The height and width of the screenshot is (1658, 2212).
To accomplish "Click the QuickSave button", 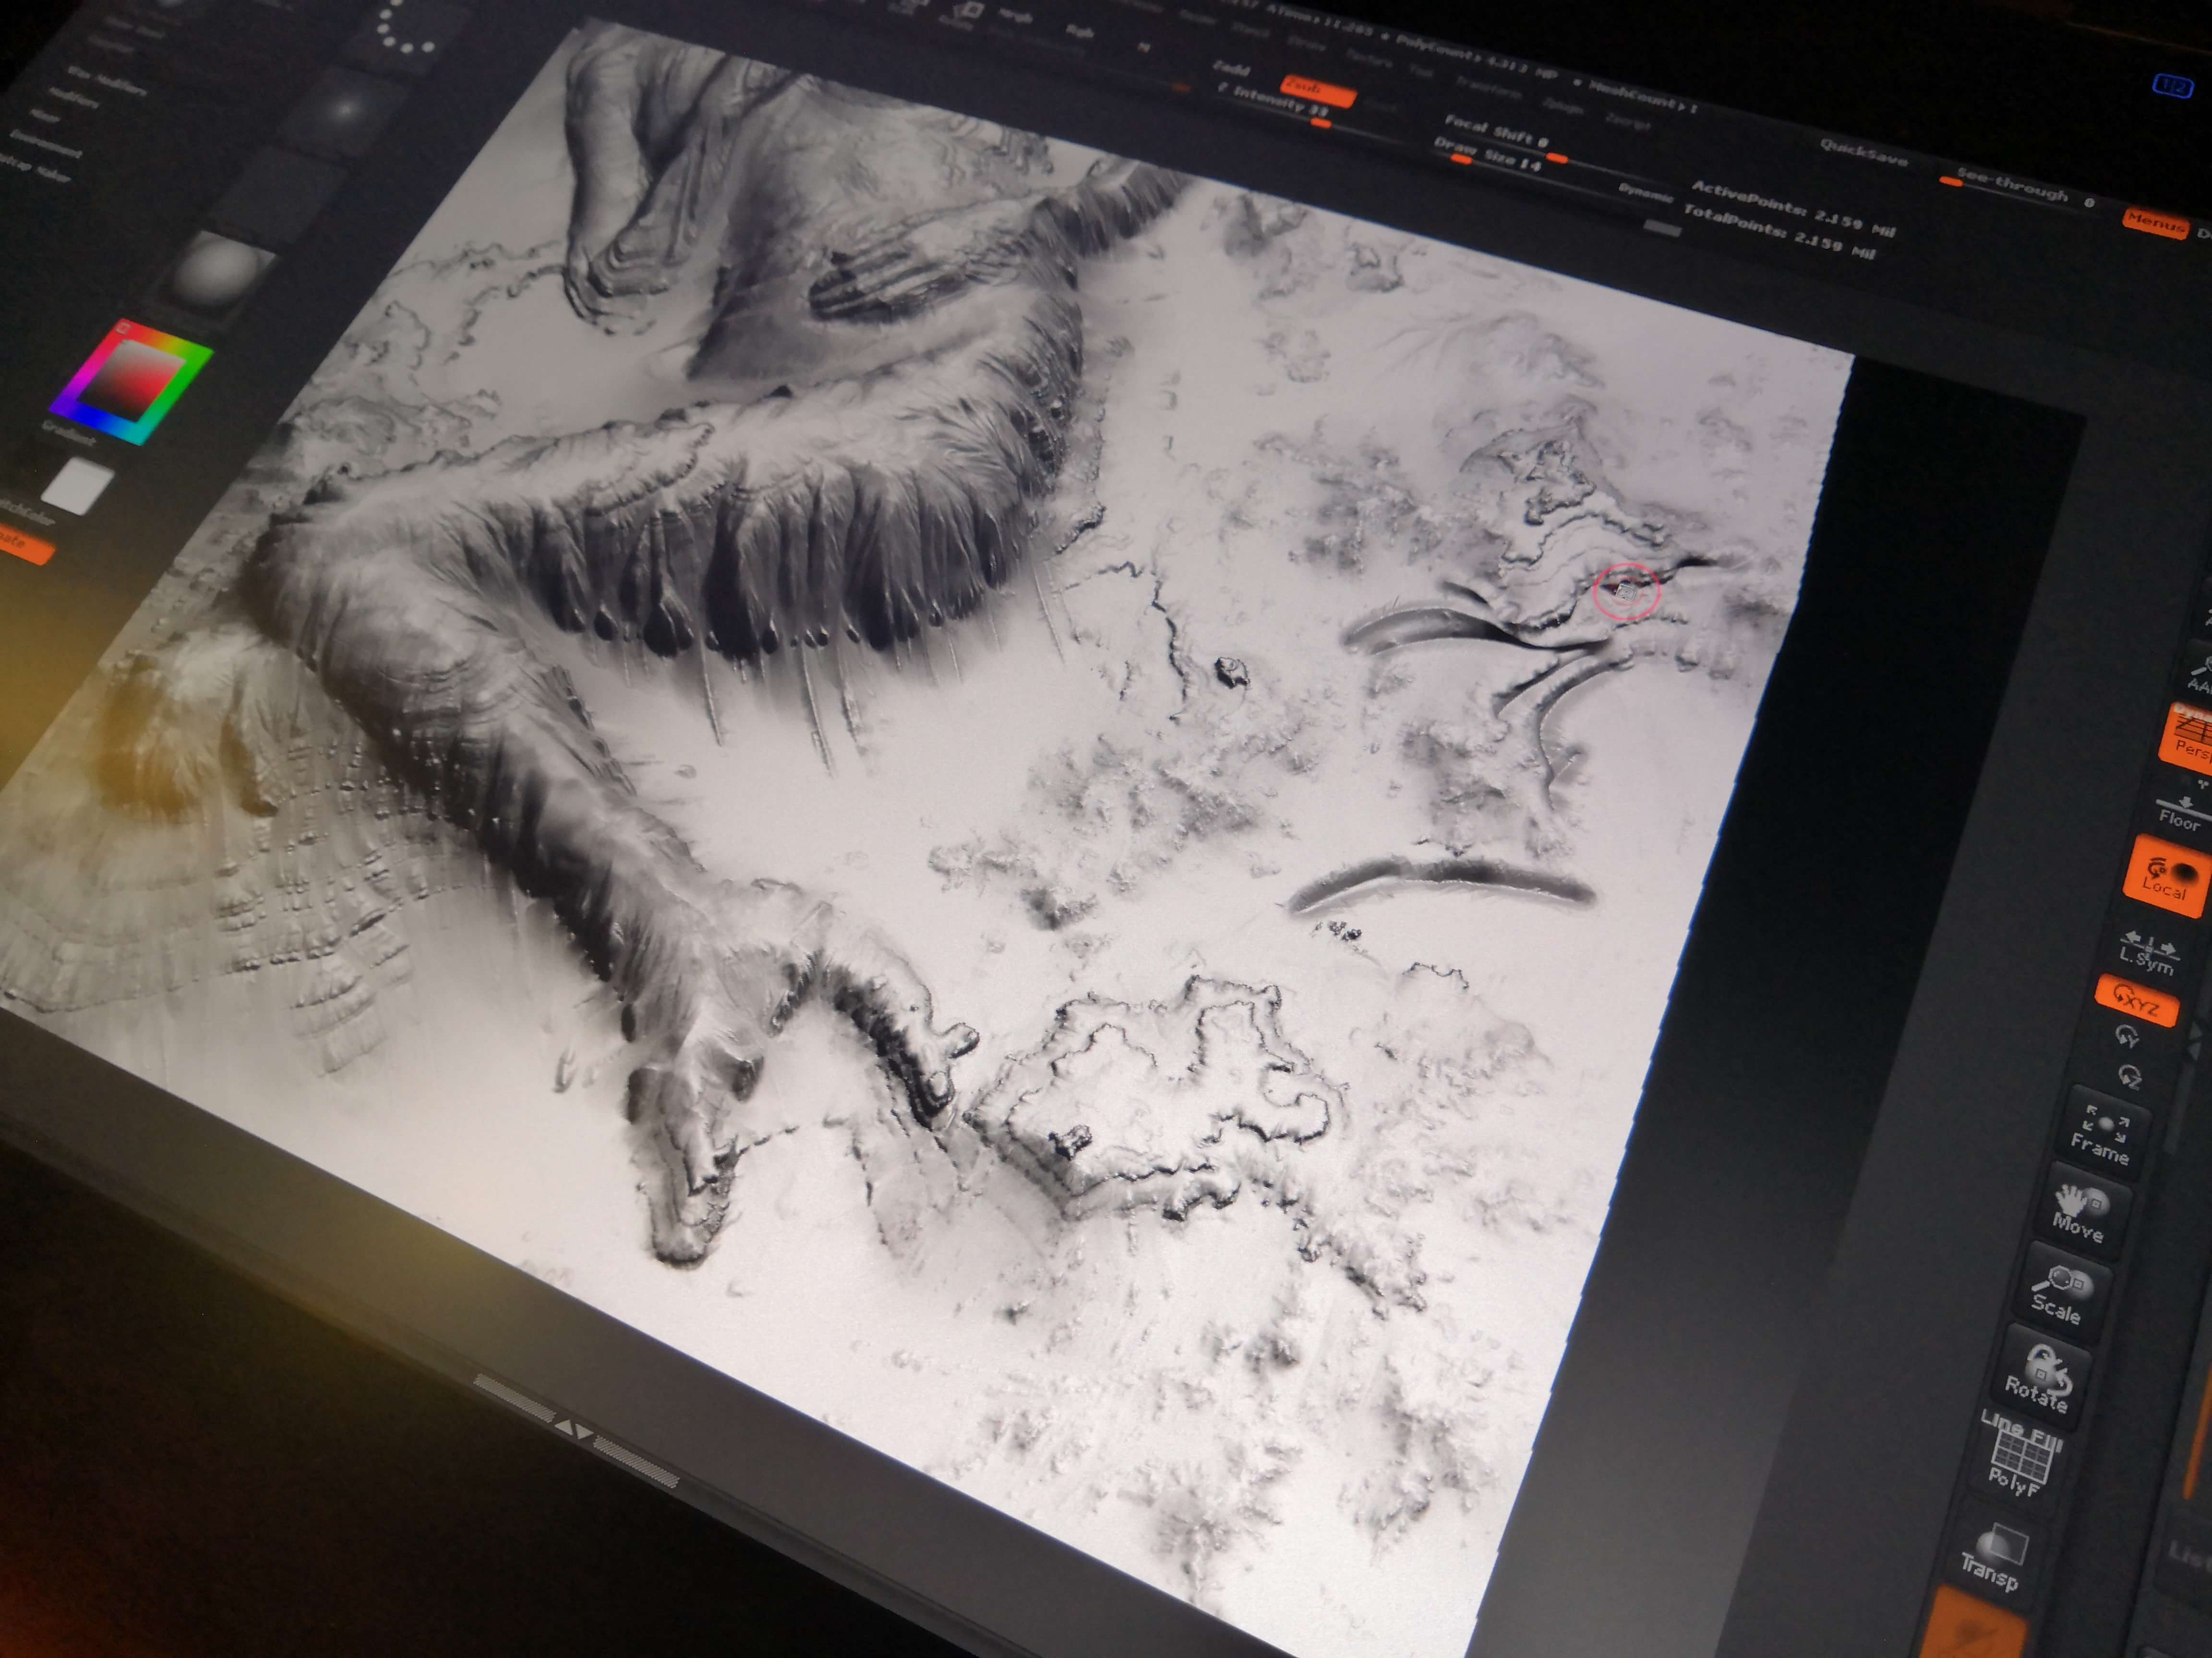I will point(1864,154).
